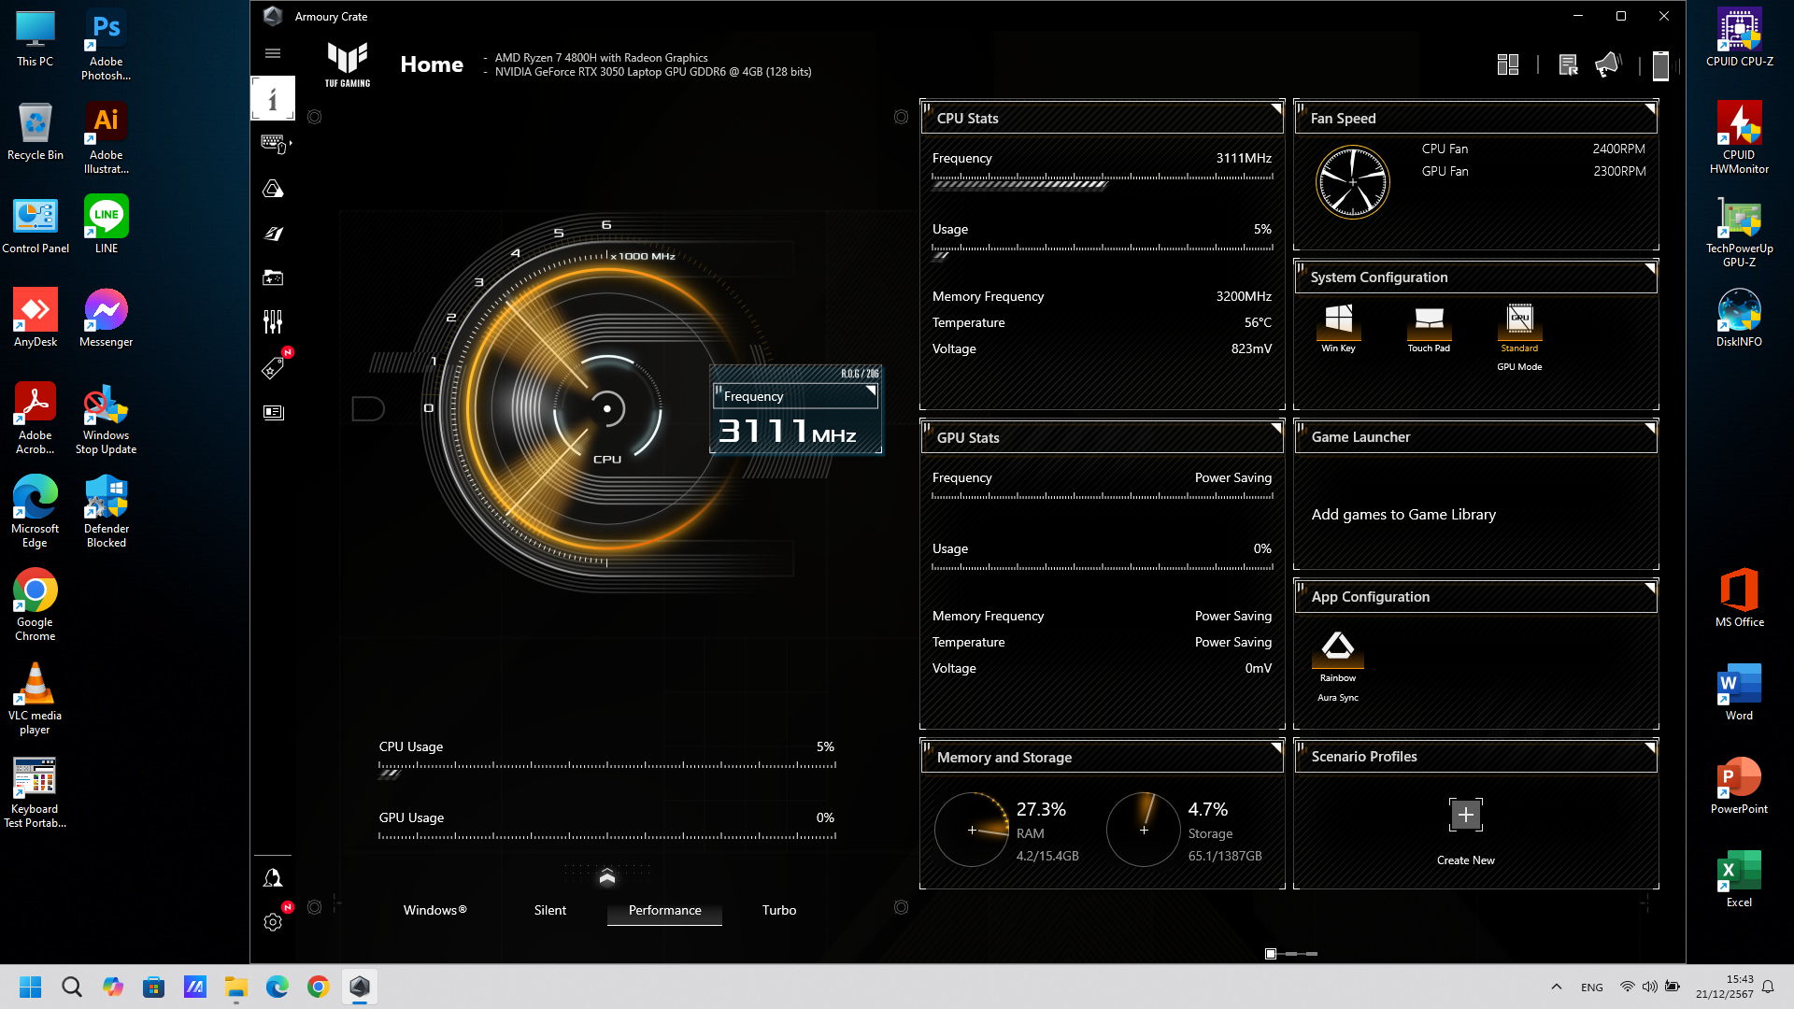Expand the Memory and Storage panel corner

point(1276,747)
